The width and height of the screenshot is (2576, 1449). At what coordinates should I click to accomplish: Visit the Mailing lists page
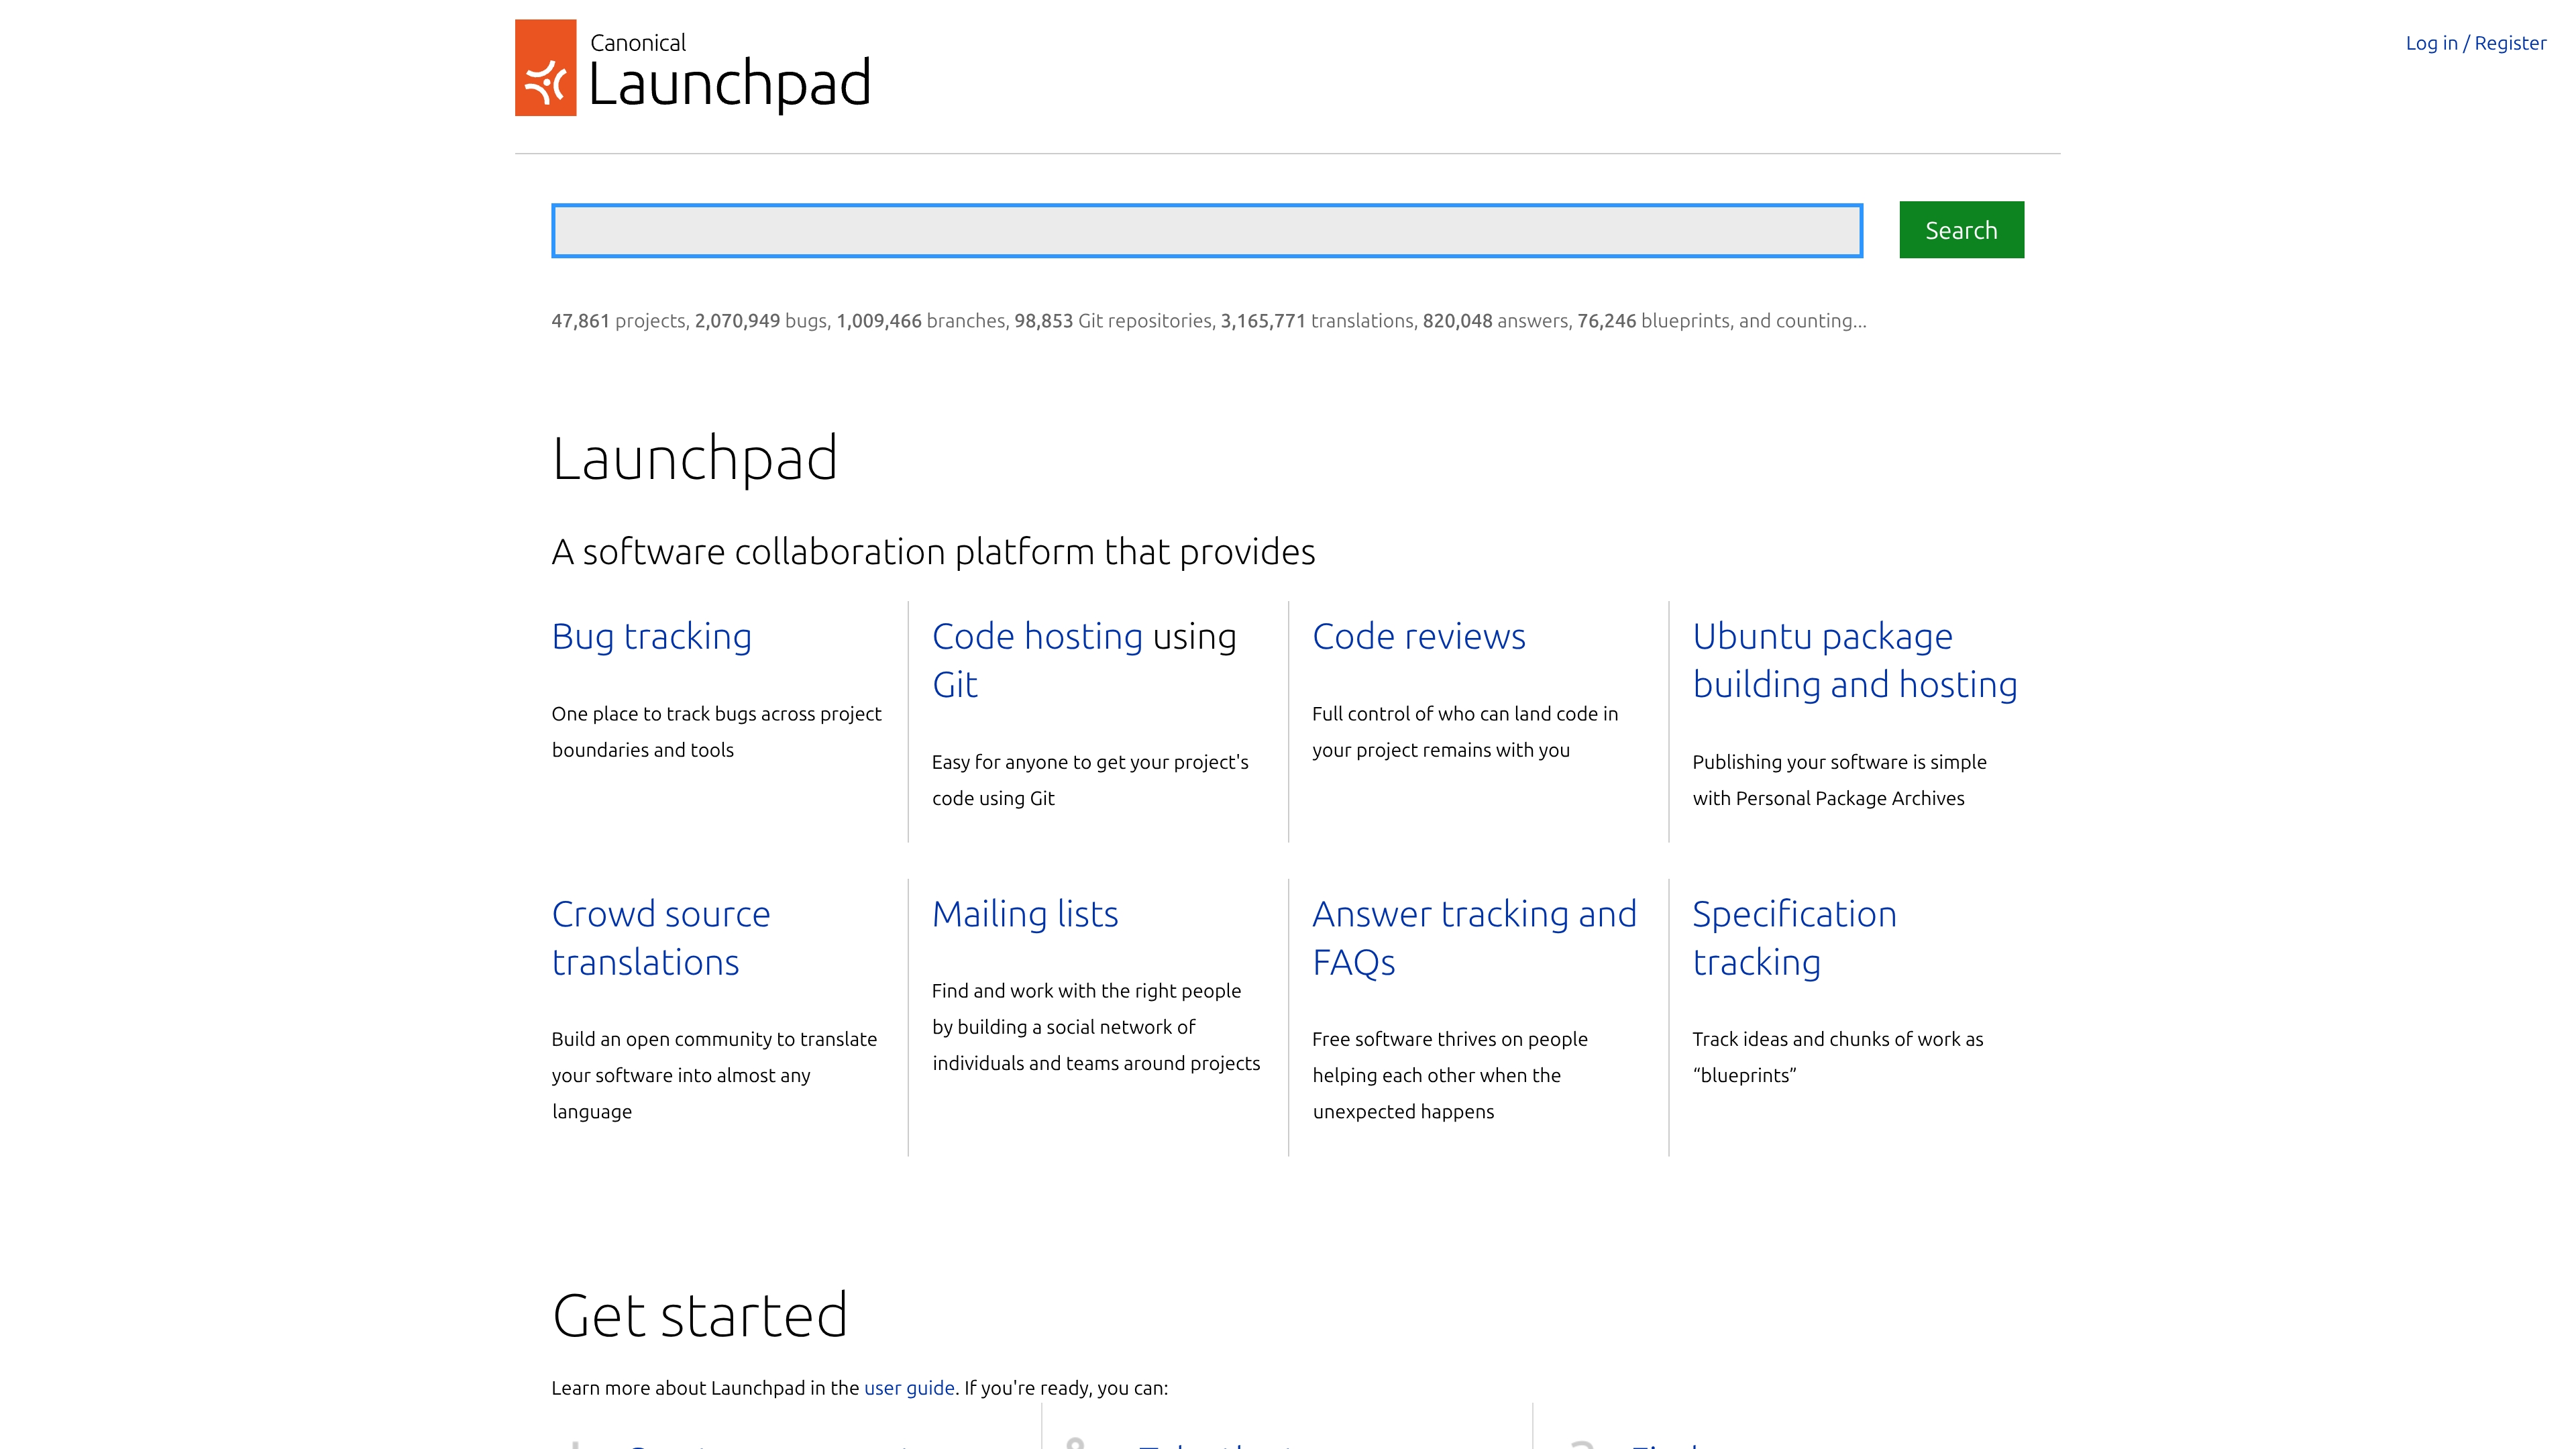click(1024, 914)
